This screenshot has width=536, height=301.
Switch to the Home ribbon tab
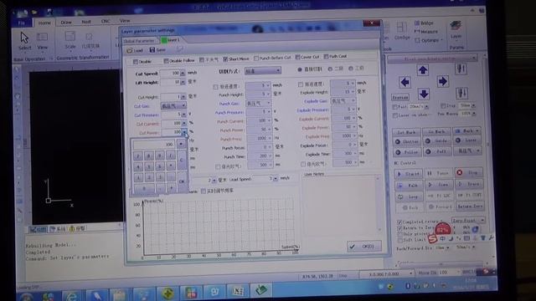[x=44, y=23]
